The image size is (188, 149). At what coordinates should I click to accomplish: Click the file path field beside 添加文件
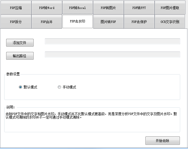pos(112,42)
